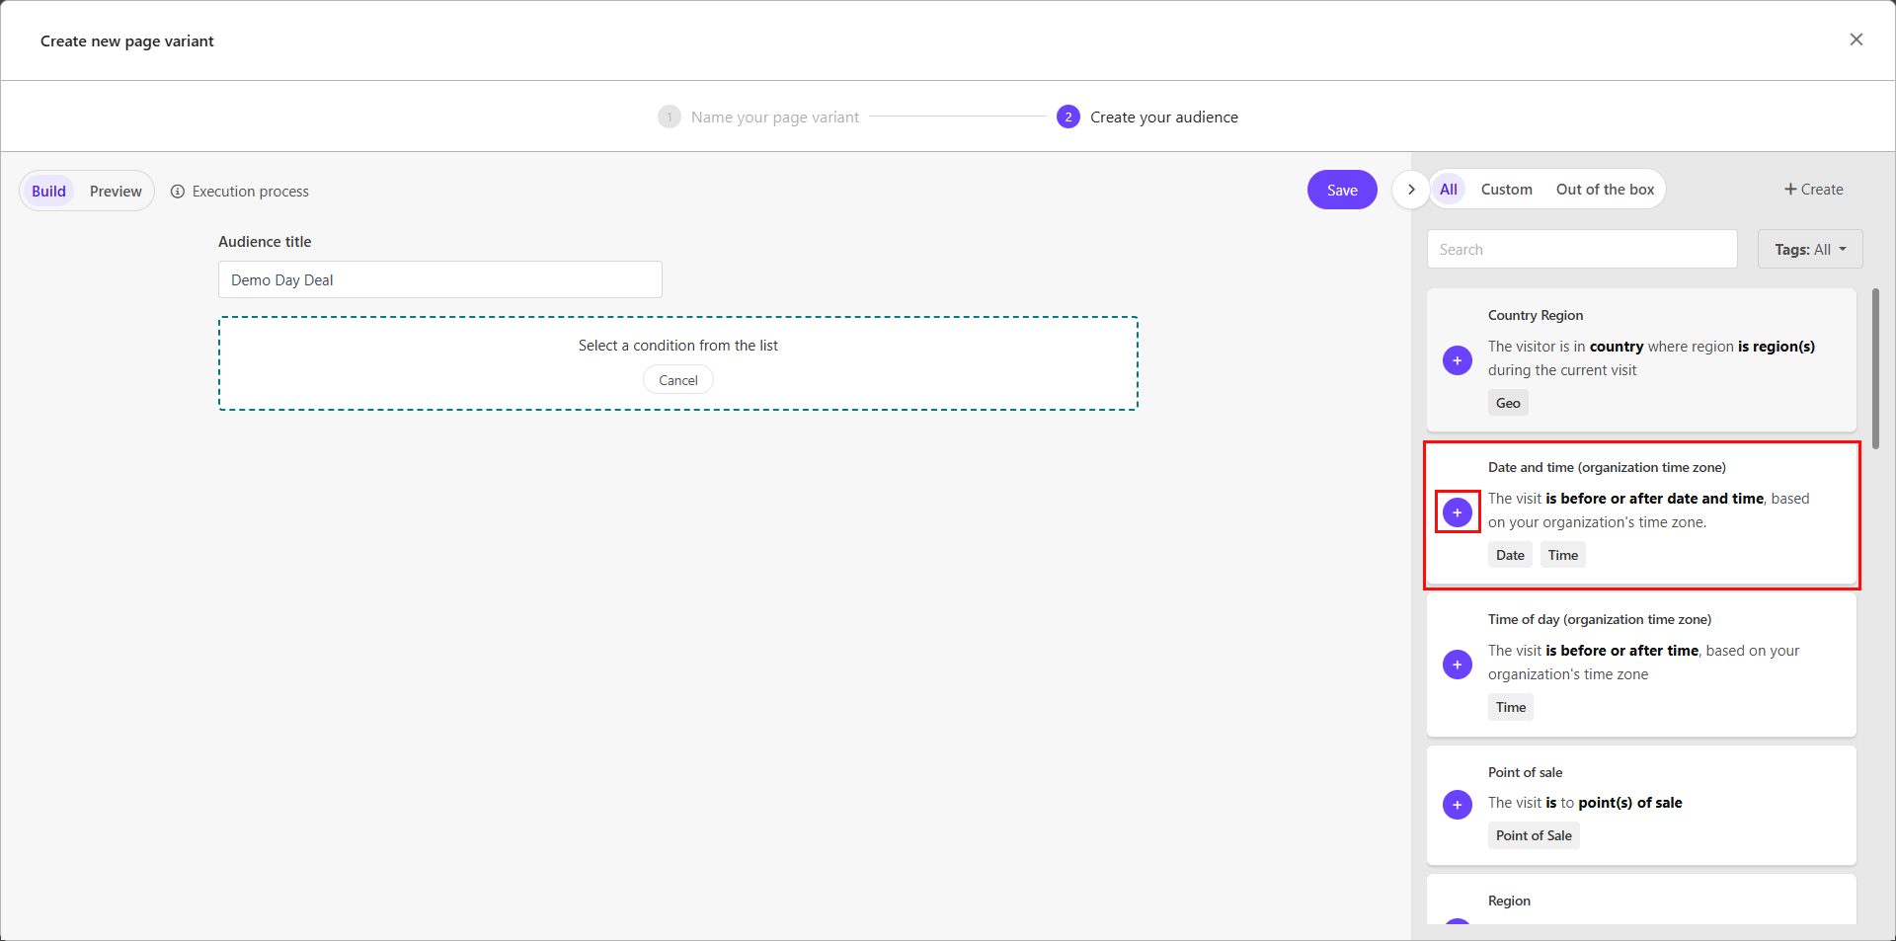1896x941 pixels.
Task: Click the Date and time (organization time zone) title
Action: tap(1607, 467)
